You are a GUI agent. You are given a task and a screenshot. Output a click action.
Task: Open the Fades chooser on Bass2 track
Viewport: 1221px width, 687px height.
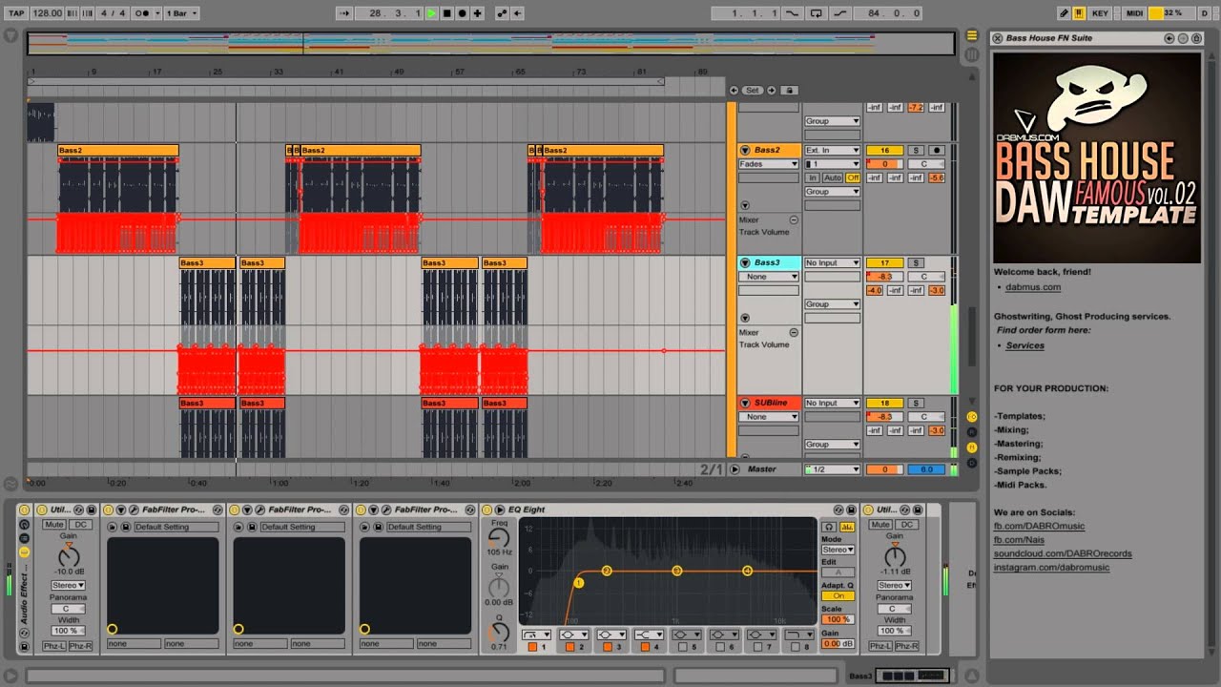click(769, 164)
